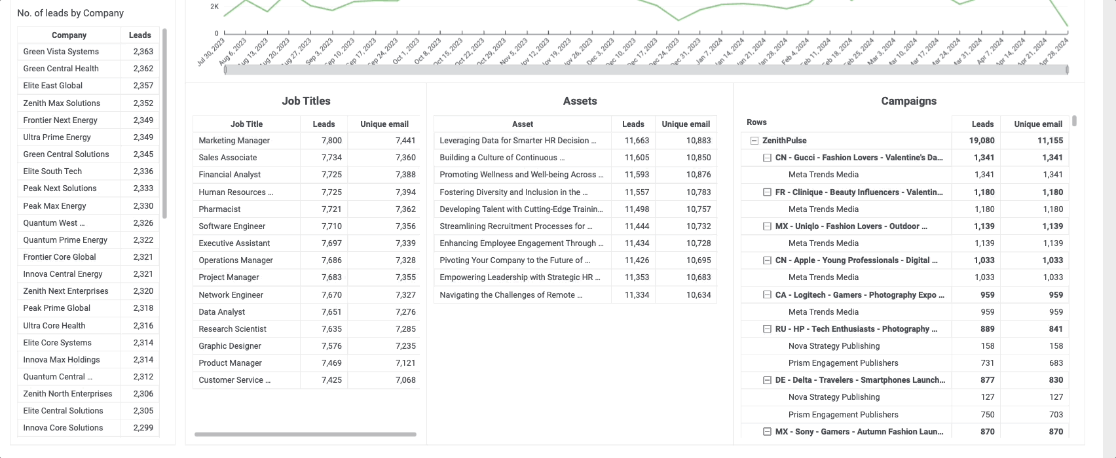Select the Marketing Manager job title row
Screen dimensions: 1116x458
point(306,141)
